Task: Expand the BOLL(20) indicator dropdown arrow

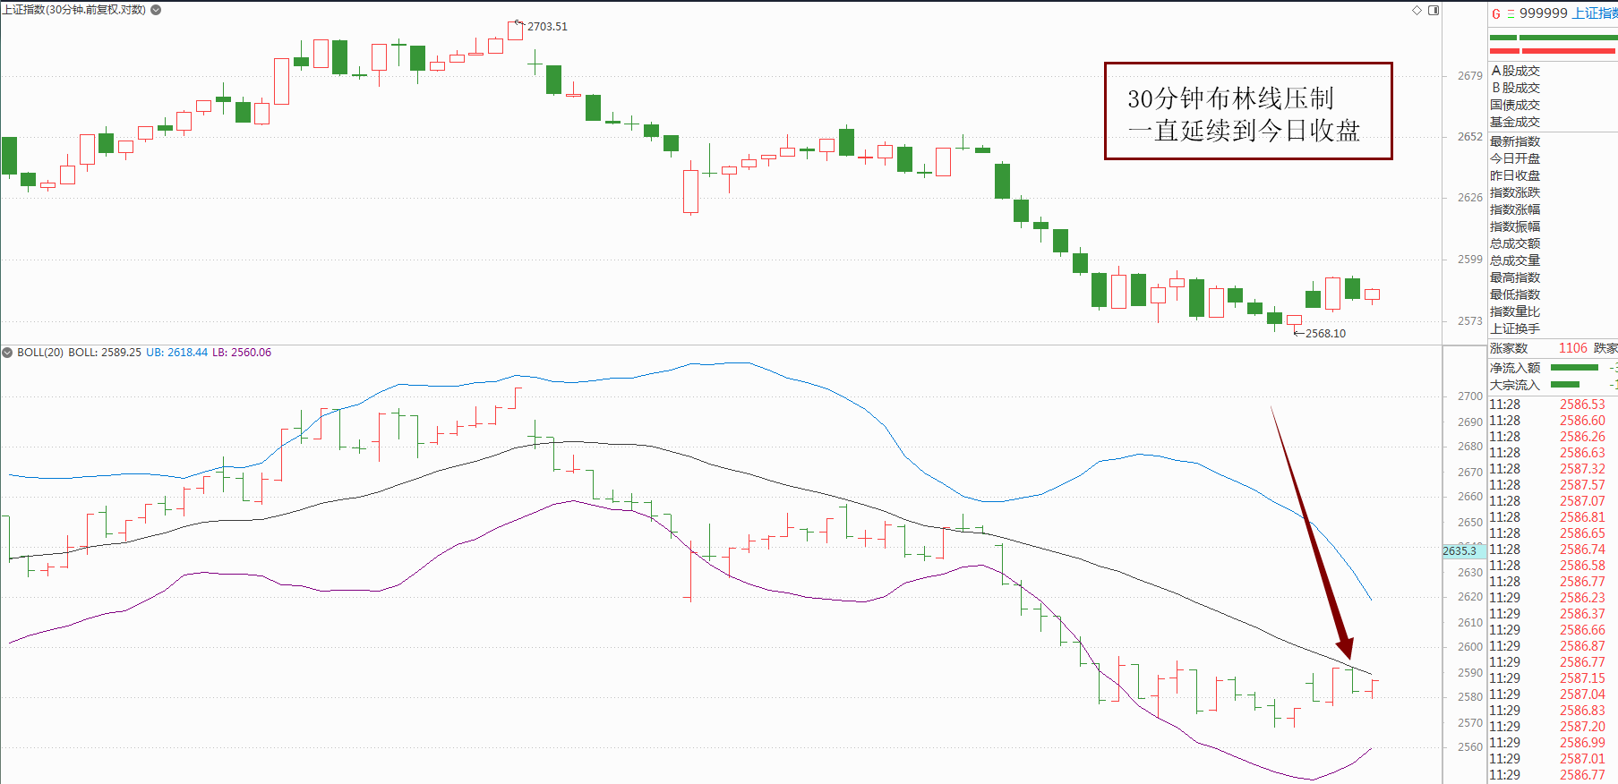Action: click(8, 353)
